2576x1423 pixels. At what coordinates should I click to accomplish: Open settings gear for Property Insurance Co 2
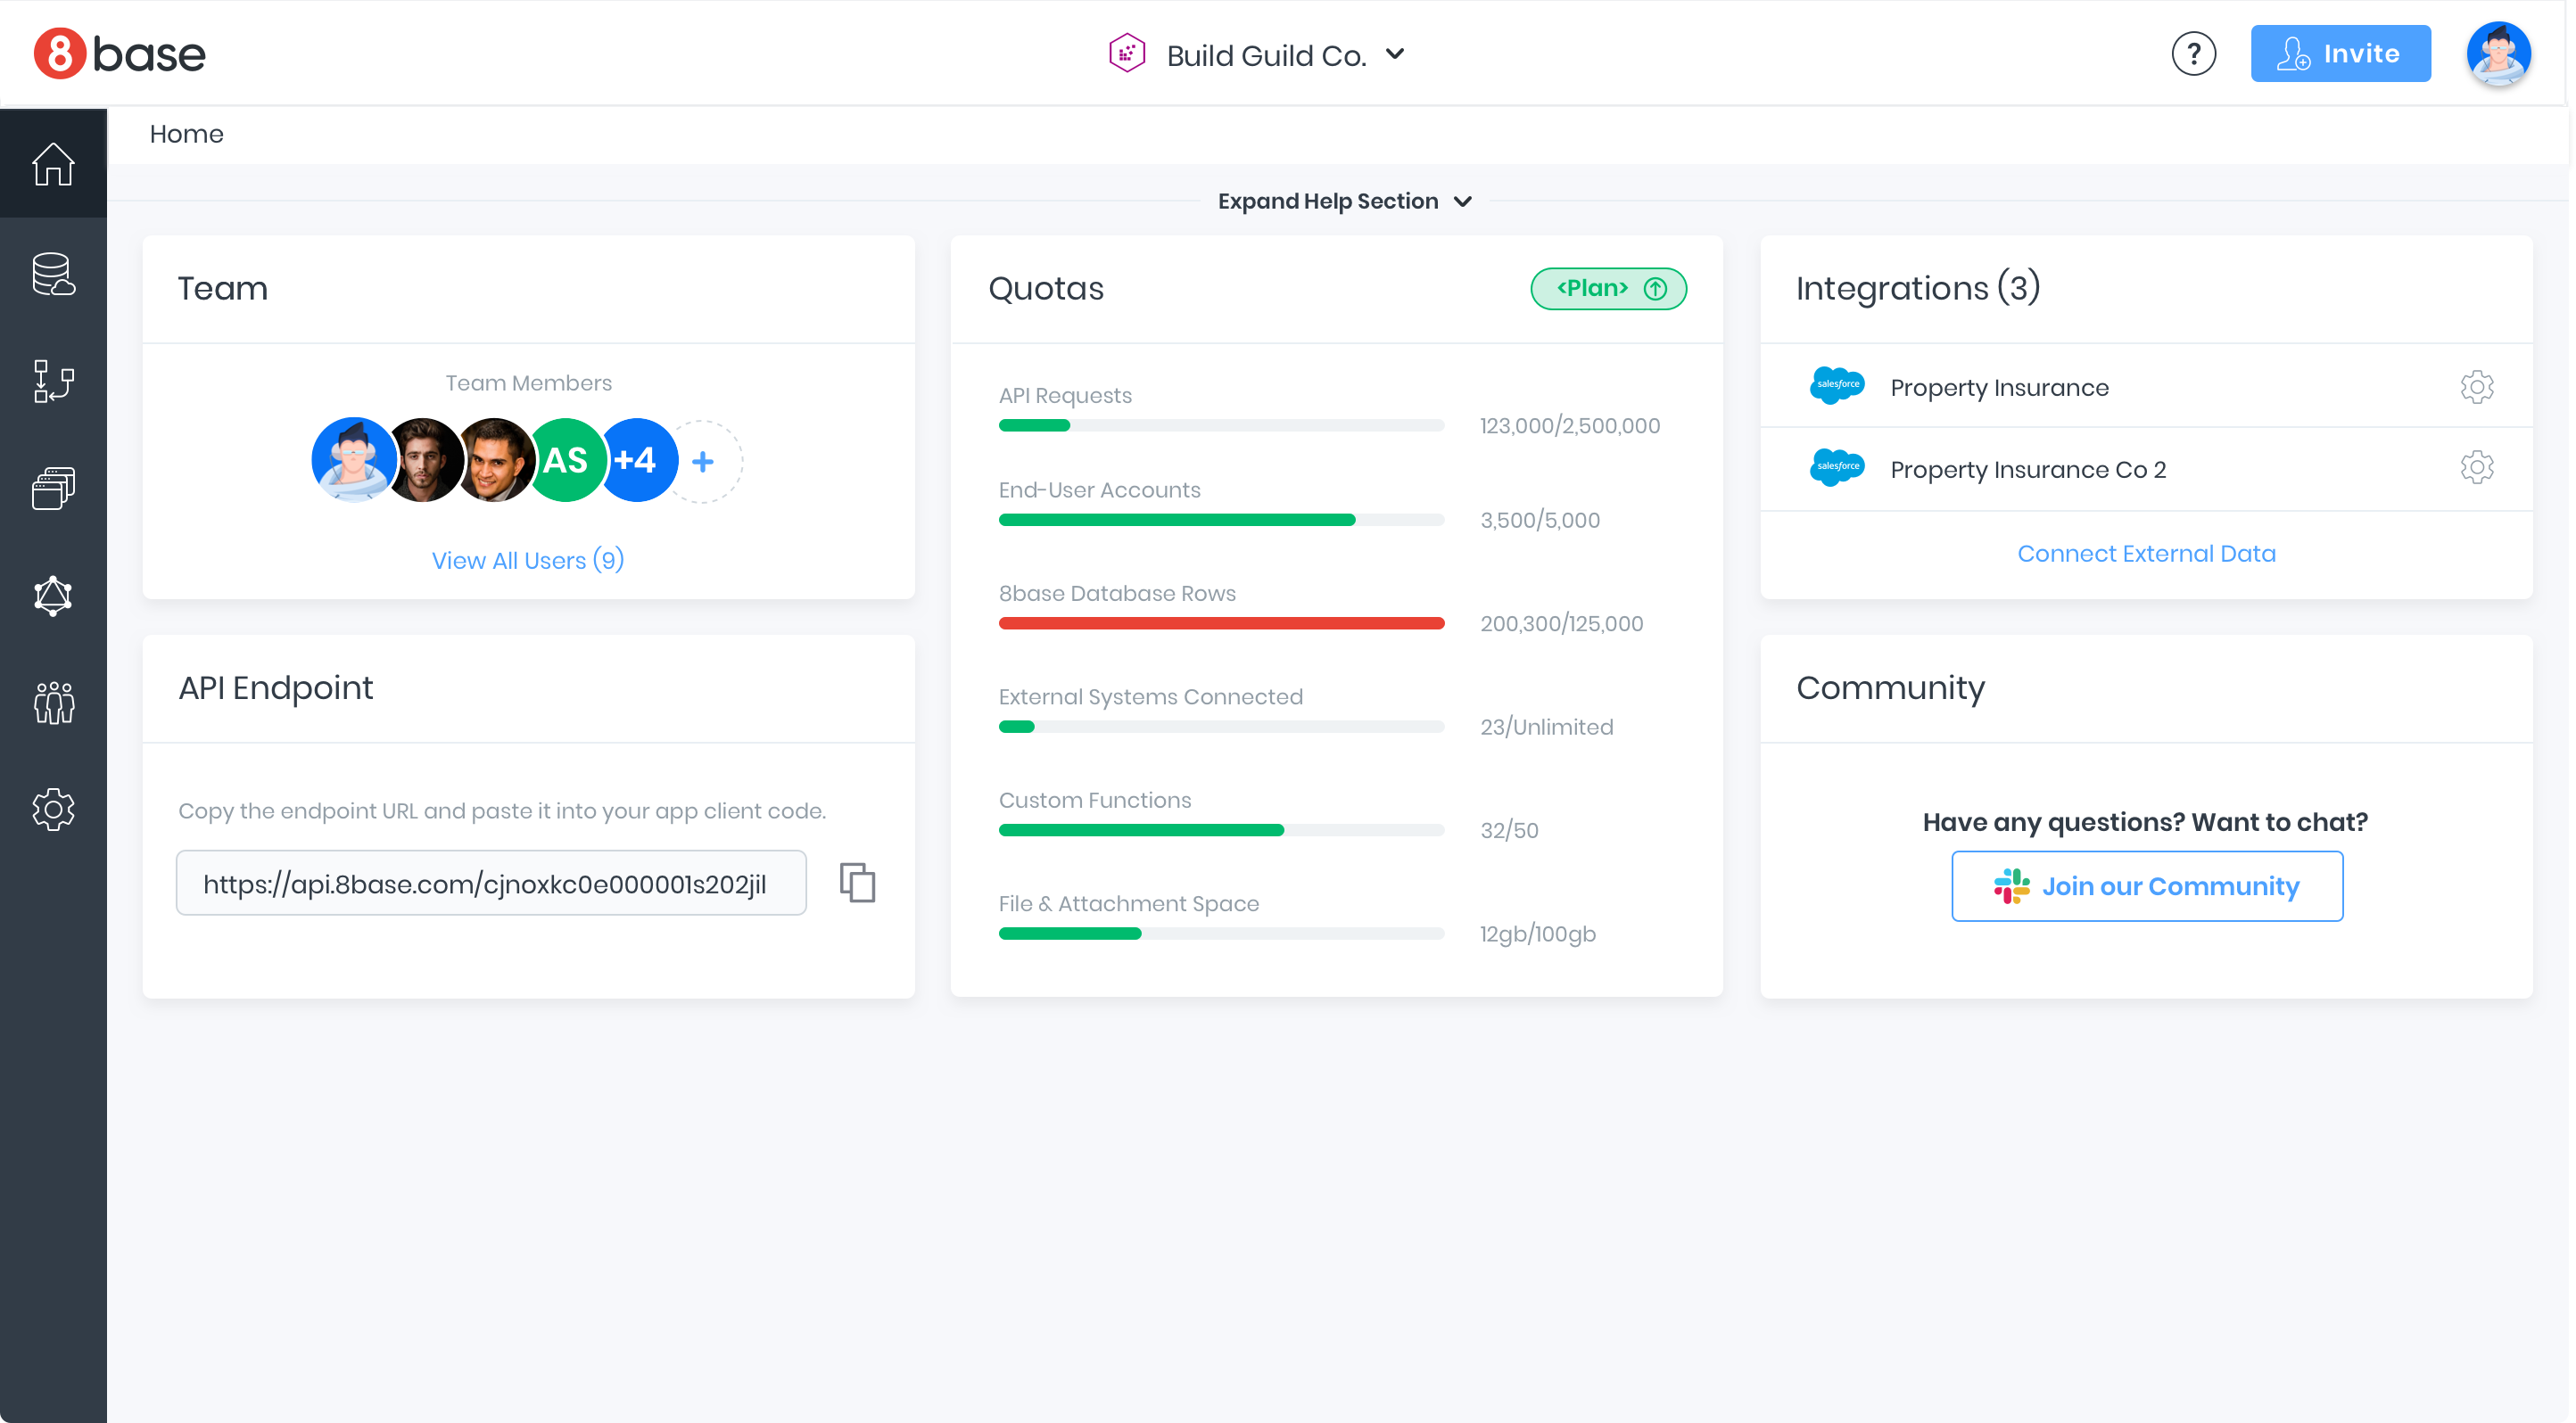click(x=2476, y=468)
